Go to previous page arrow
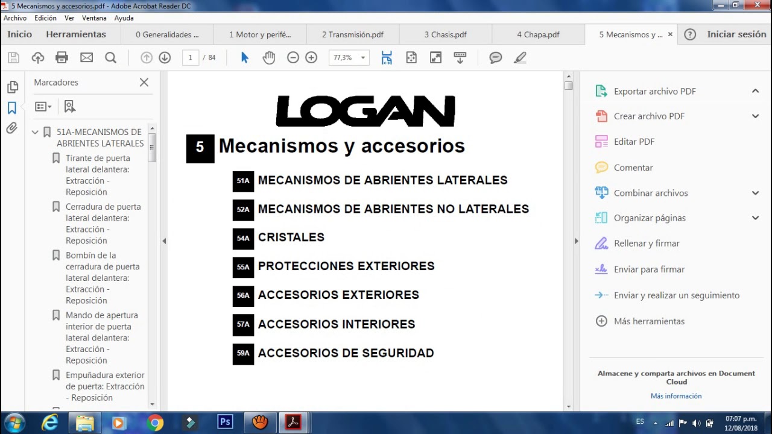Screen dimensions: 772x434 [x=147, y=58]
